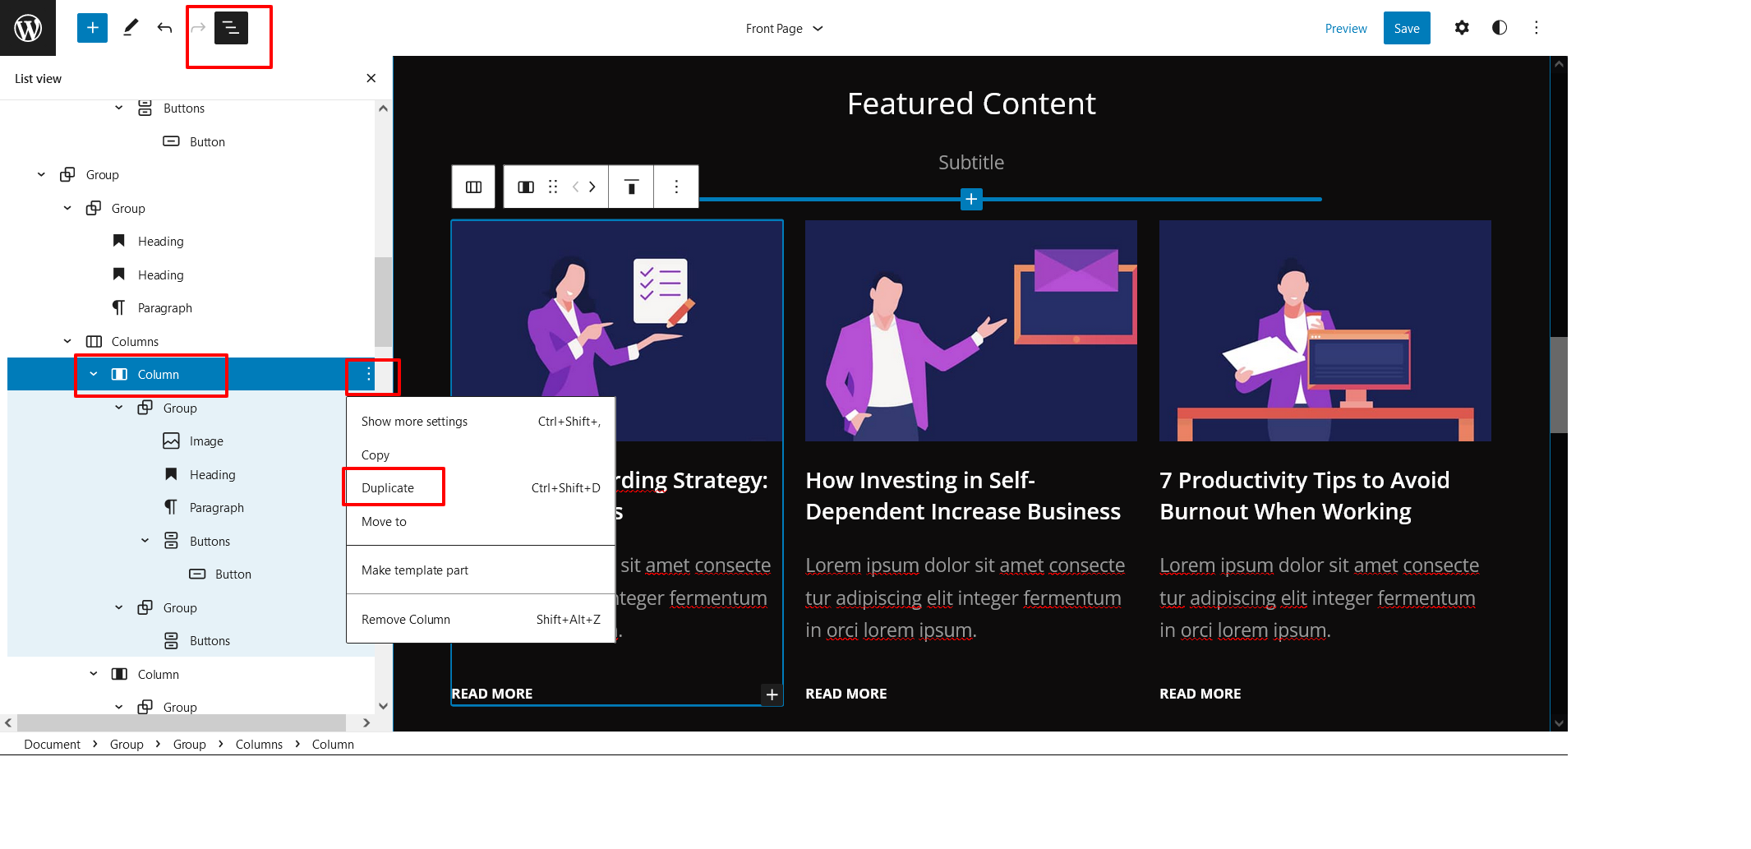Choose Duplicate from the context menu

(x=388, y=488)
